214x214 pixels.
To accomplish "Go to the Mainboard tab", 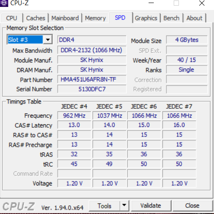I will tap(65, 18).
